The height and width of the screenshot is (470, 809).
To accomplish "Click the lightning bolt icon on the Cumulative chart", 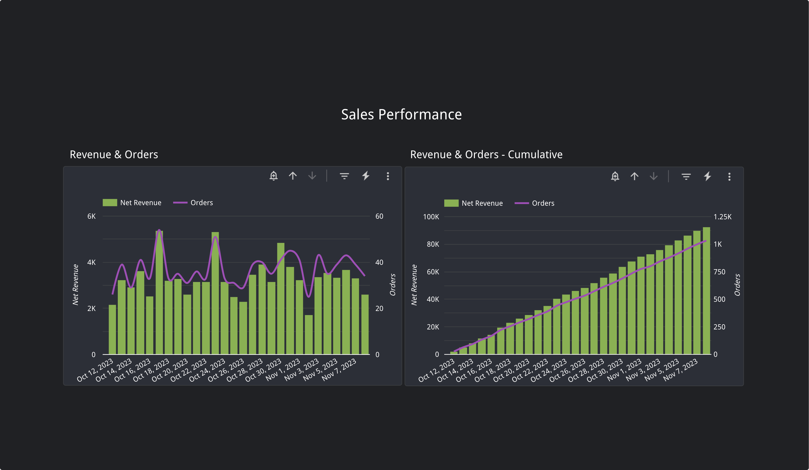I will pos(708,177).
